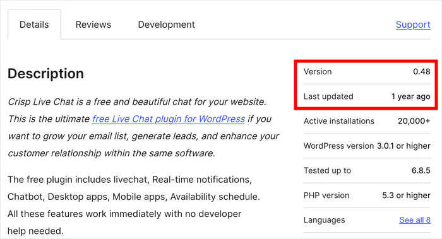Image resolution: width=442 pixels, height=239 pixels.
Task: Click the '1 year ago' value
Action: coord(410,96)
